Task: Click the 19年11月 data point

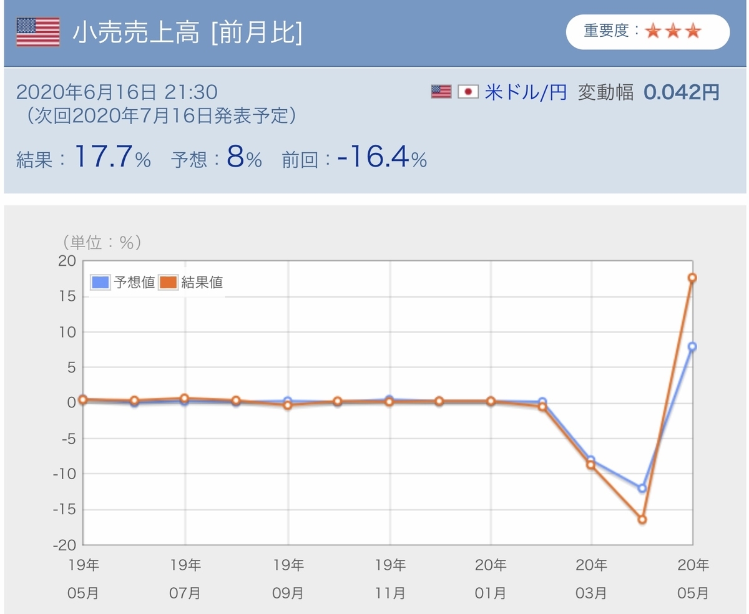Action: point(389,401)
